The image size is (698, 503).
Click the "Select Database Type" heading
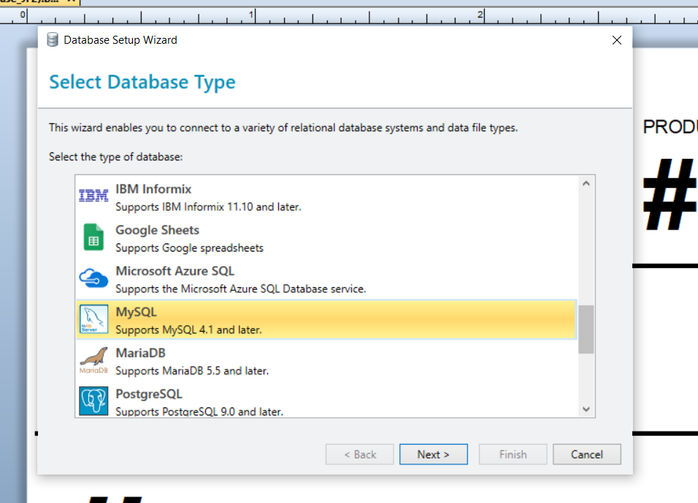click(x=142, y=82)
